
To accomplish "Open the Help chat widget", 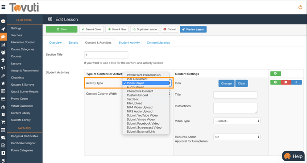I will pos(294,156).
